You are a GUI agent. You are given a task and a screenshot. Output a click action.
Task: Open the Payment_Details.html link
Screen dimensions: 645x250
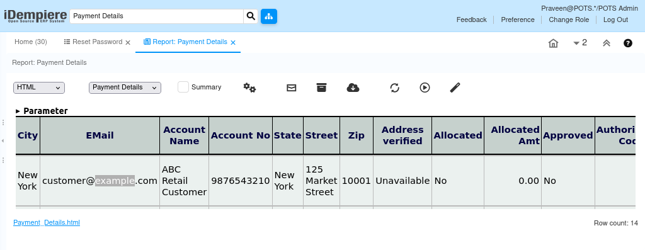(47, 222)
